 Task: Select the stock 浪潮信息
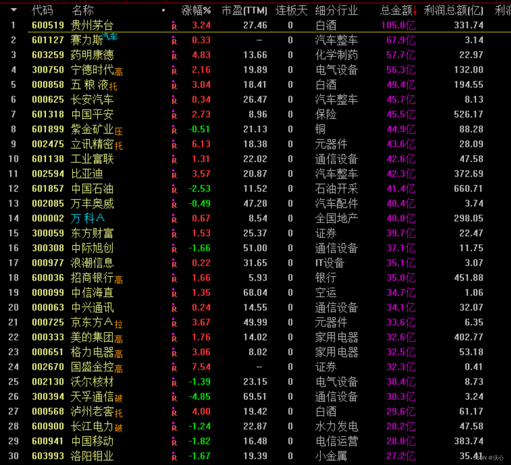(92, 263)
